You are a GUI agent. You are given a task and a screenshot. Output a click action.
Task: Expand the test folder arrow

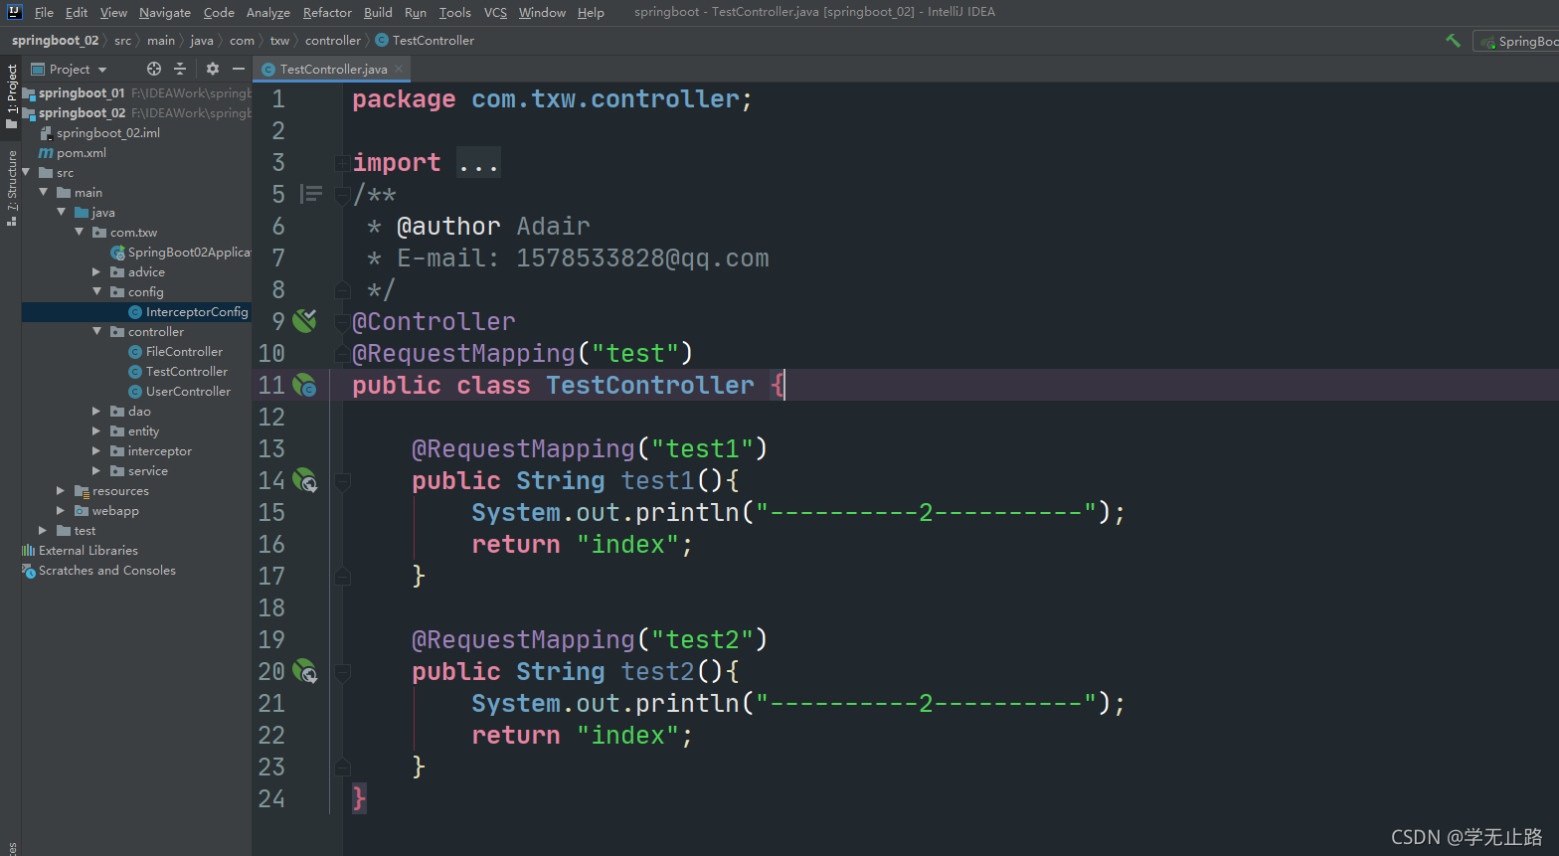tap(43, 530)
